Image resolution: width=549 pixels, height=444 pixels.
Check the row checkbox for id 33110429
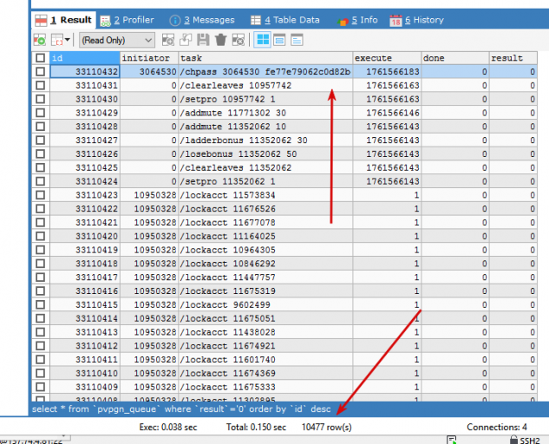pos(40,113)
